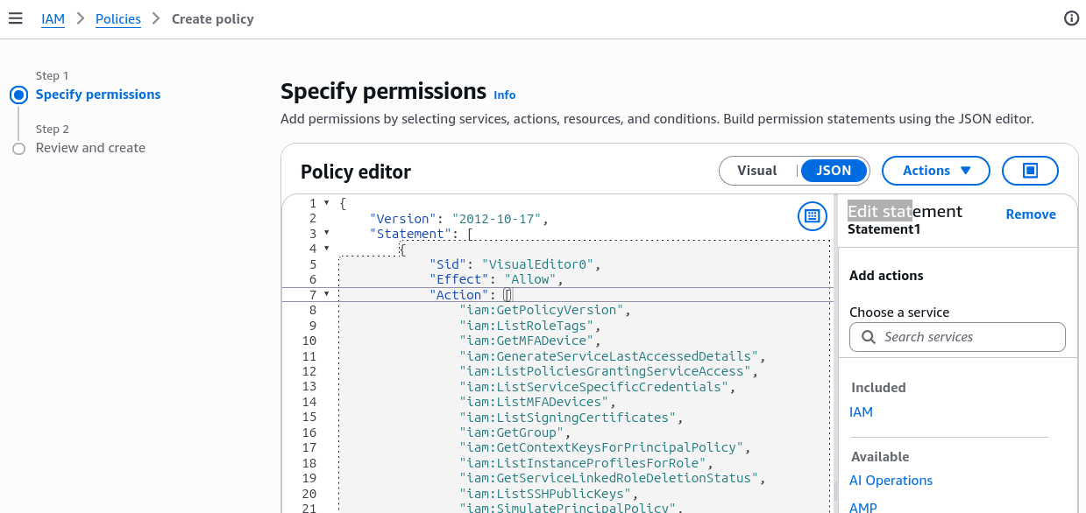Click the Statement1 label in edit panel
This screenshot has width=1086, height=513.
pos(884,229)
